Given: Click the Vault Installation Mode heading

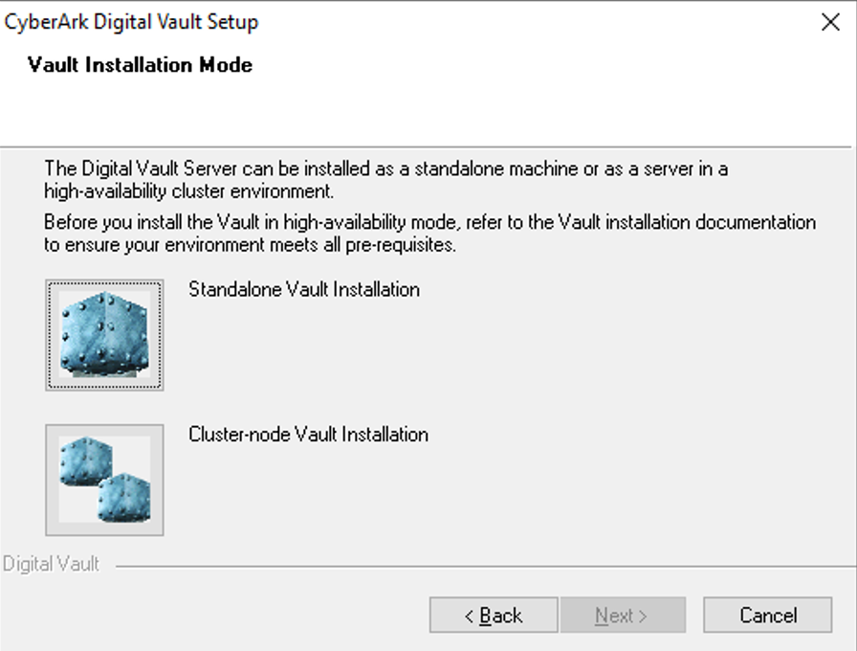Looking at the screenshot, I should (x=140, y=65).
